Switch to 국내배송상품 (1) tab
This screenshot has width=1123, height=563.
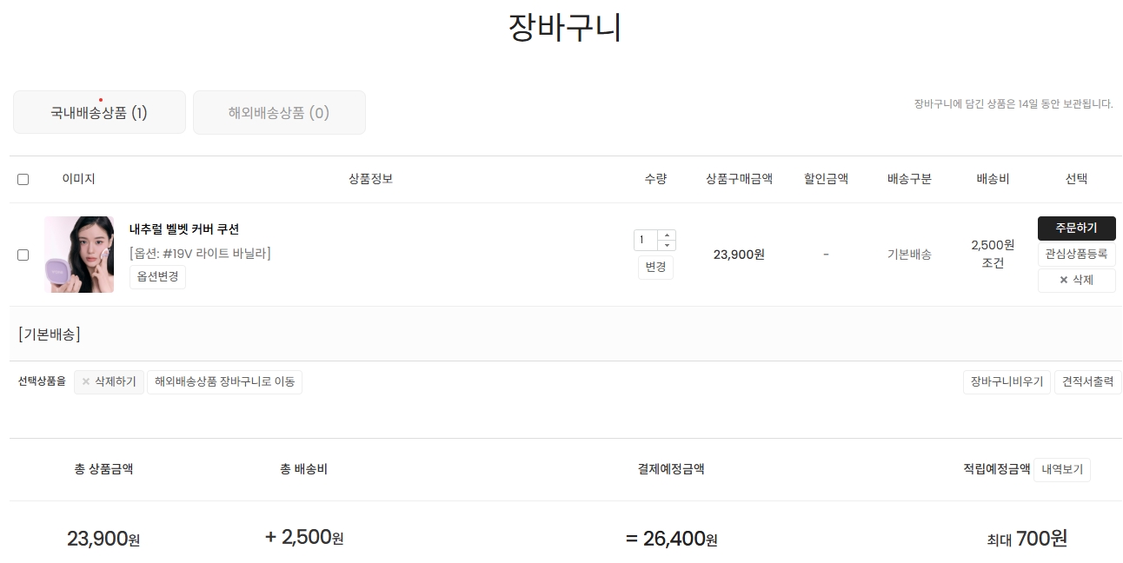click(x=99, y=113)
